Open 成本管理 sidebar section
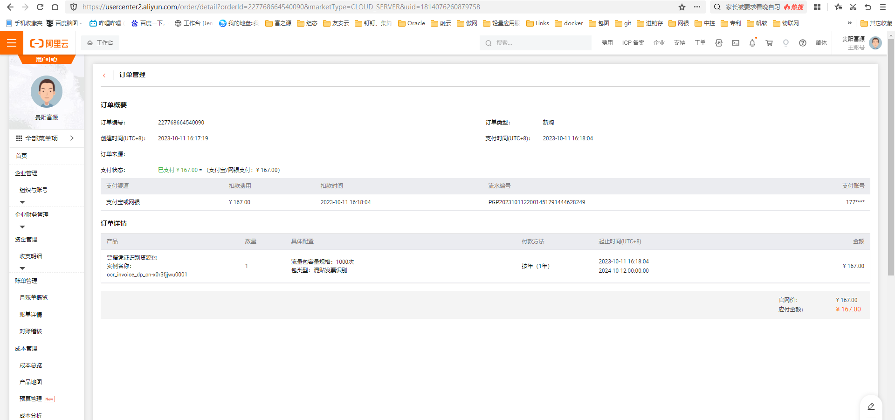 coord(26,348)
